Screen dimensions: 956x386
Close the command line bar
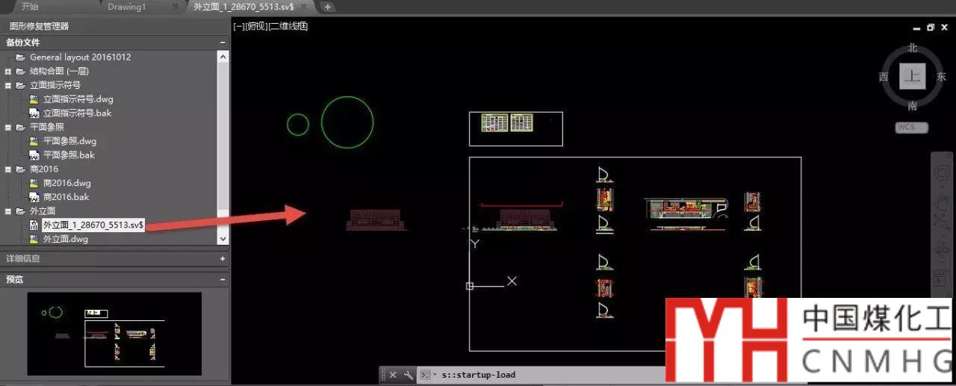pos(393,375)
